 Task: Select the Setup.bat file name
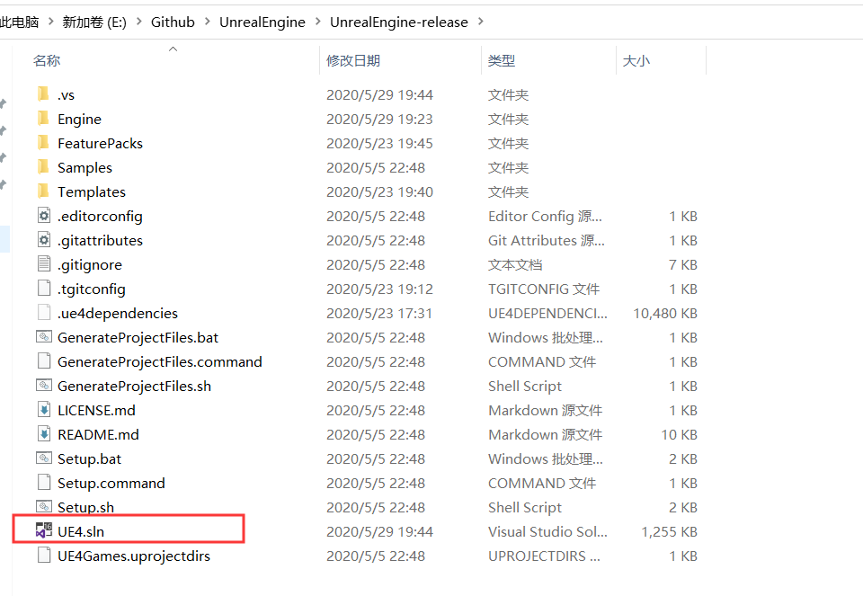click(89, 459)
